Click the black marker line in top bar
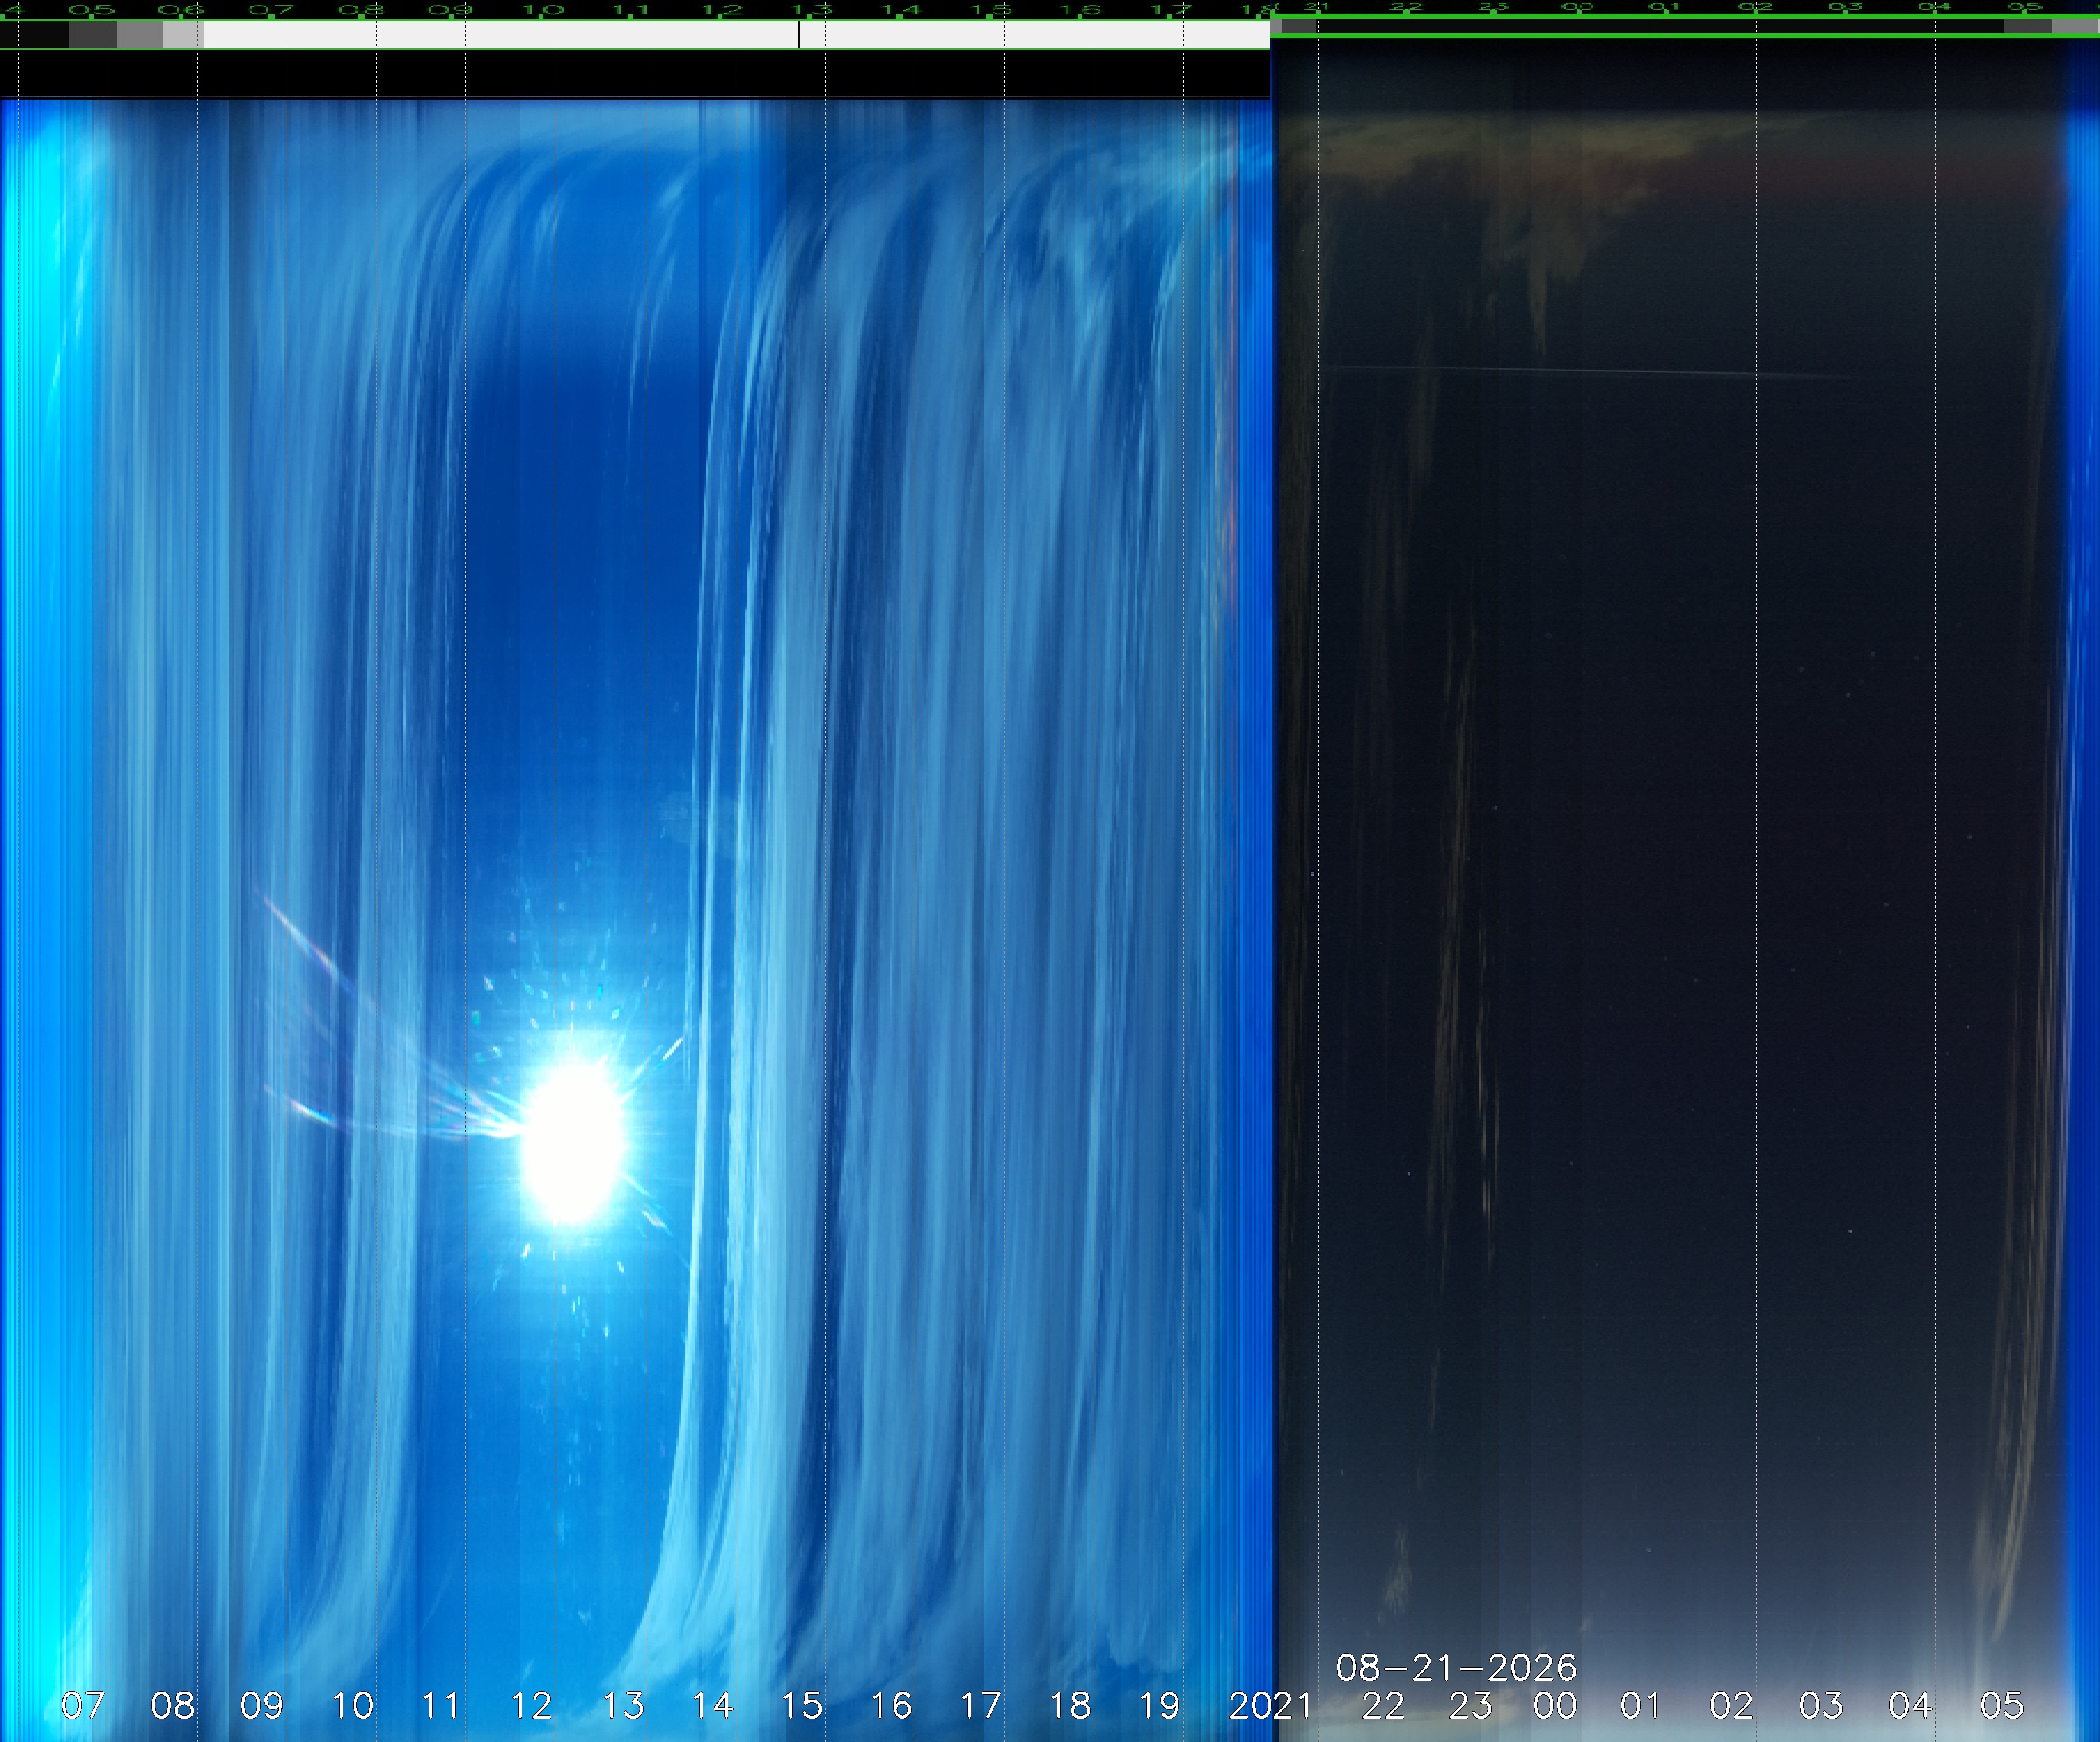2100x1742 pixels. click(799, 35)
